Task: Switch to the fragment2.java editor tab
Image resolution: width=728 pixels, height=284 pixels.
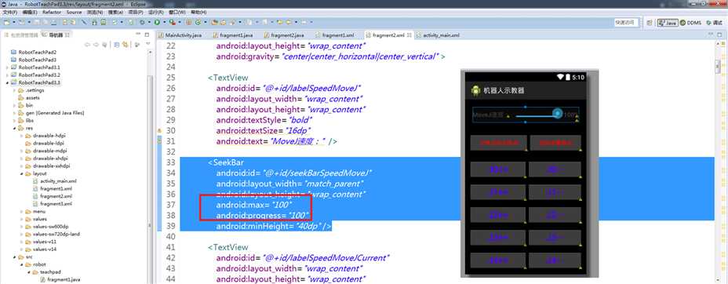Action: (284, 35)
